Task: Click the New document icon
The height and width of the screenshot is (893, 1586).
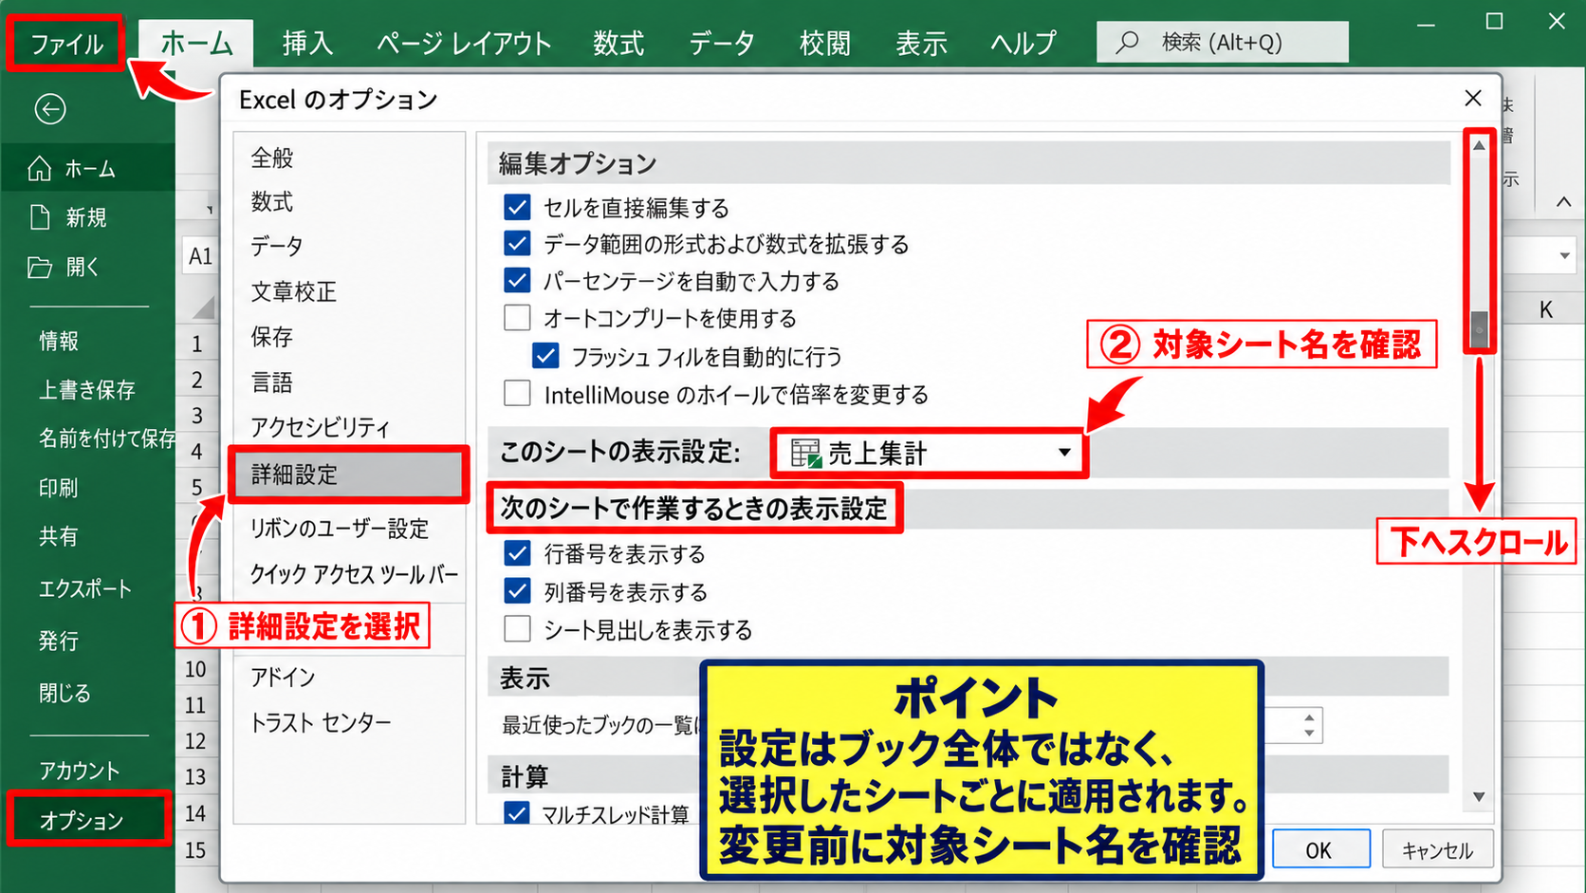Action: coord(40,217)
